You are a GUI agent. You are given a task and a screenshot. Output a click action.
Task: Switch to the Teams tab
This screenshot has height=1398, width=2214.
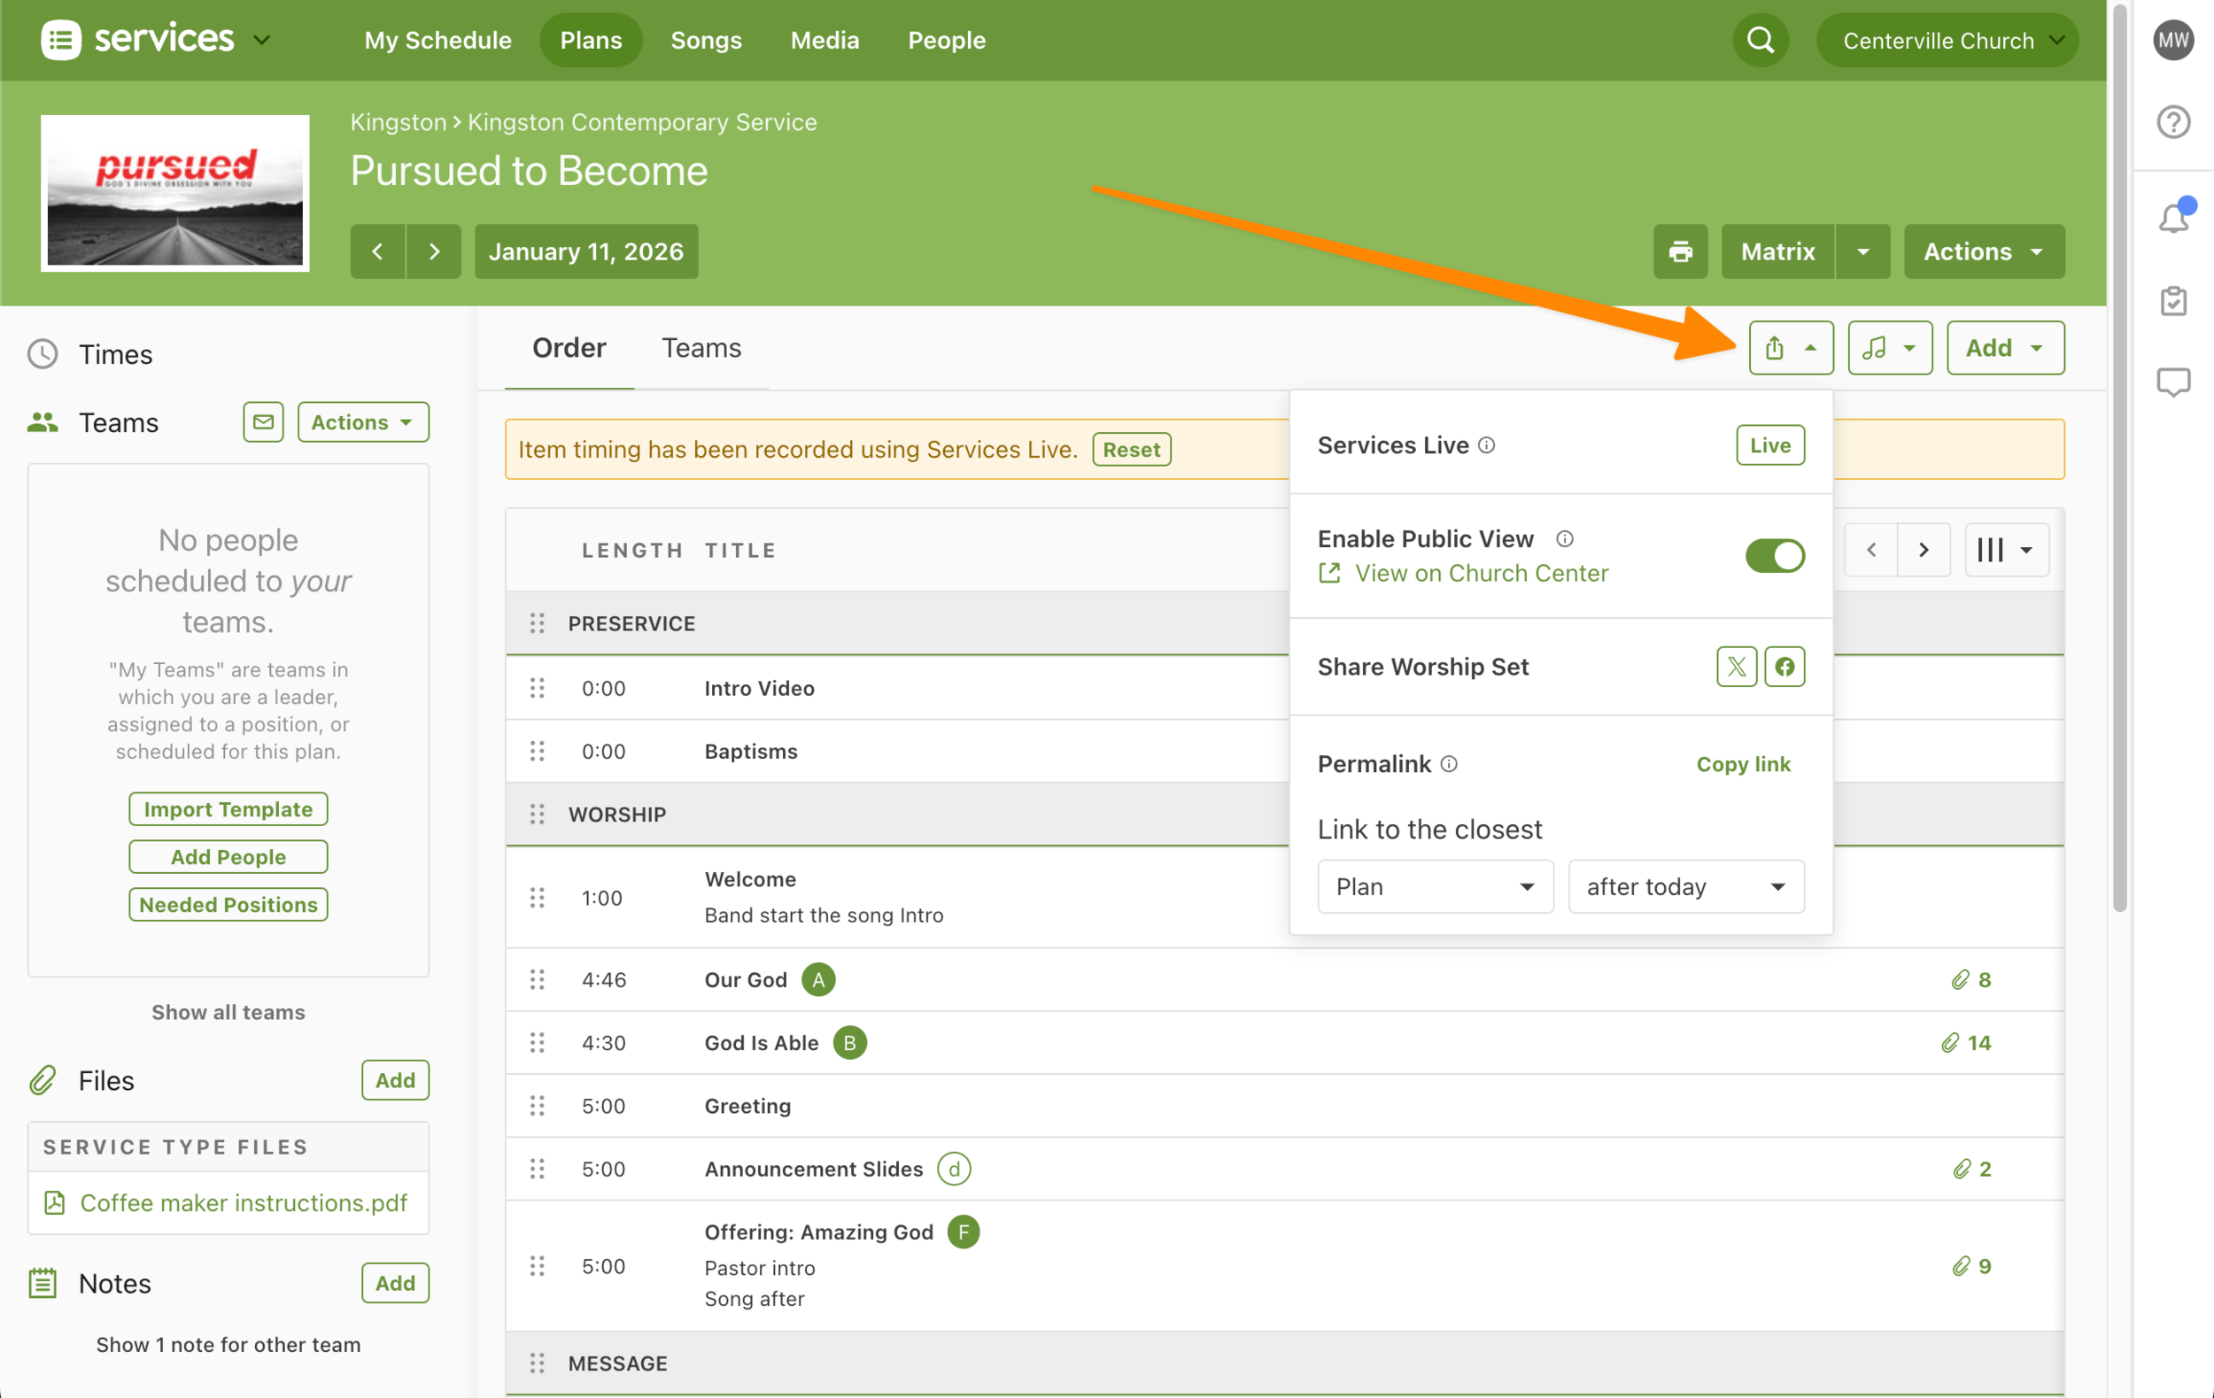click(x=701, y=347)
